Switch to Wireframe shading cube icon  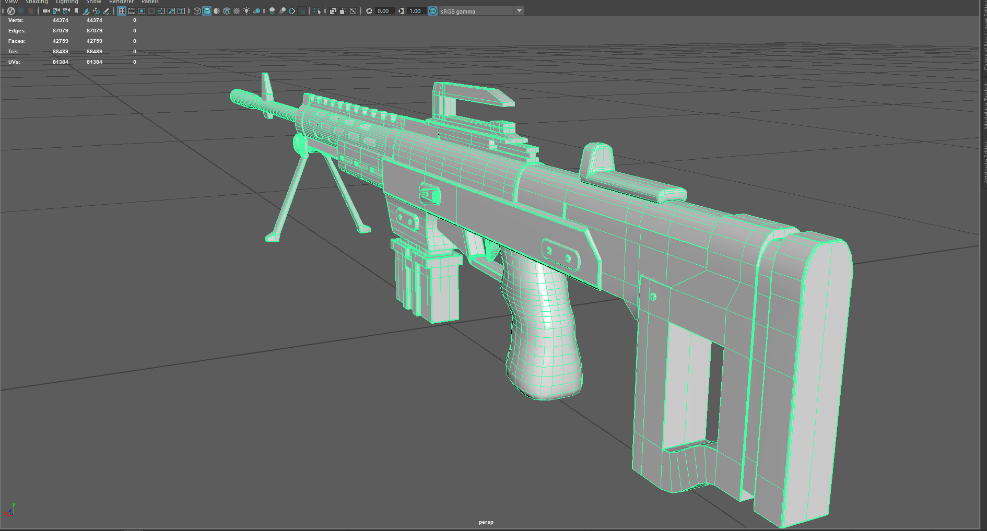coord(197,11)
